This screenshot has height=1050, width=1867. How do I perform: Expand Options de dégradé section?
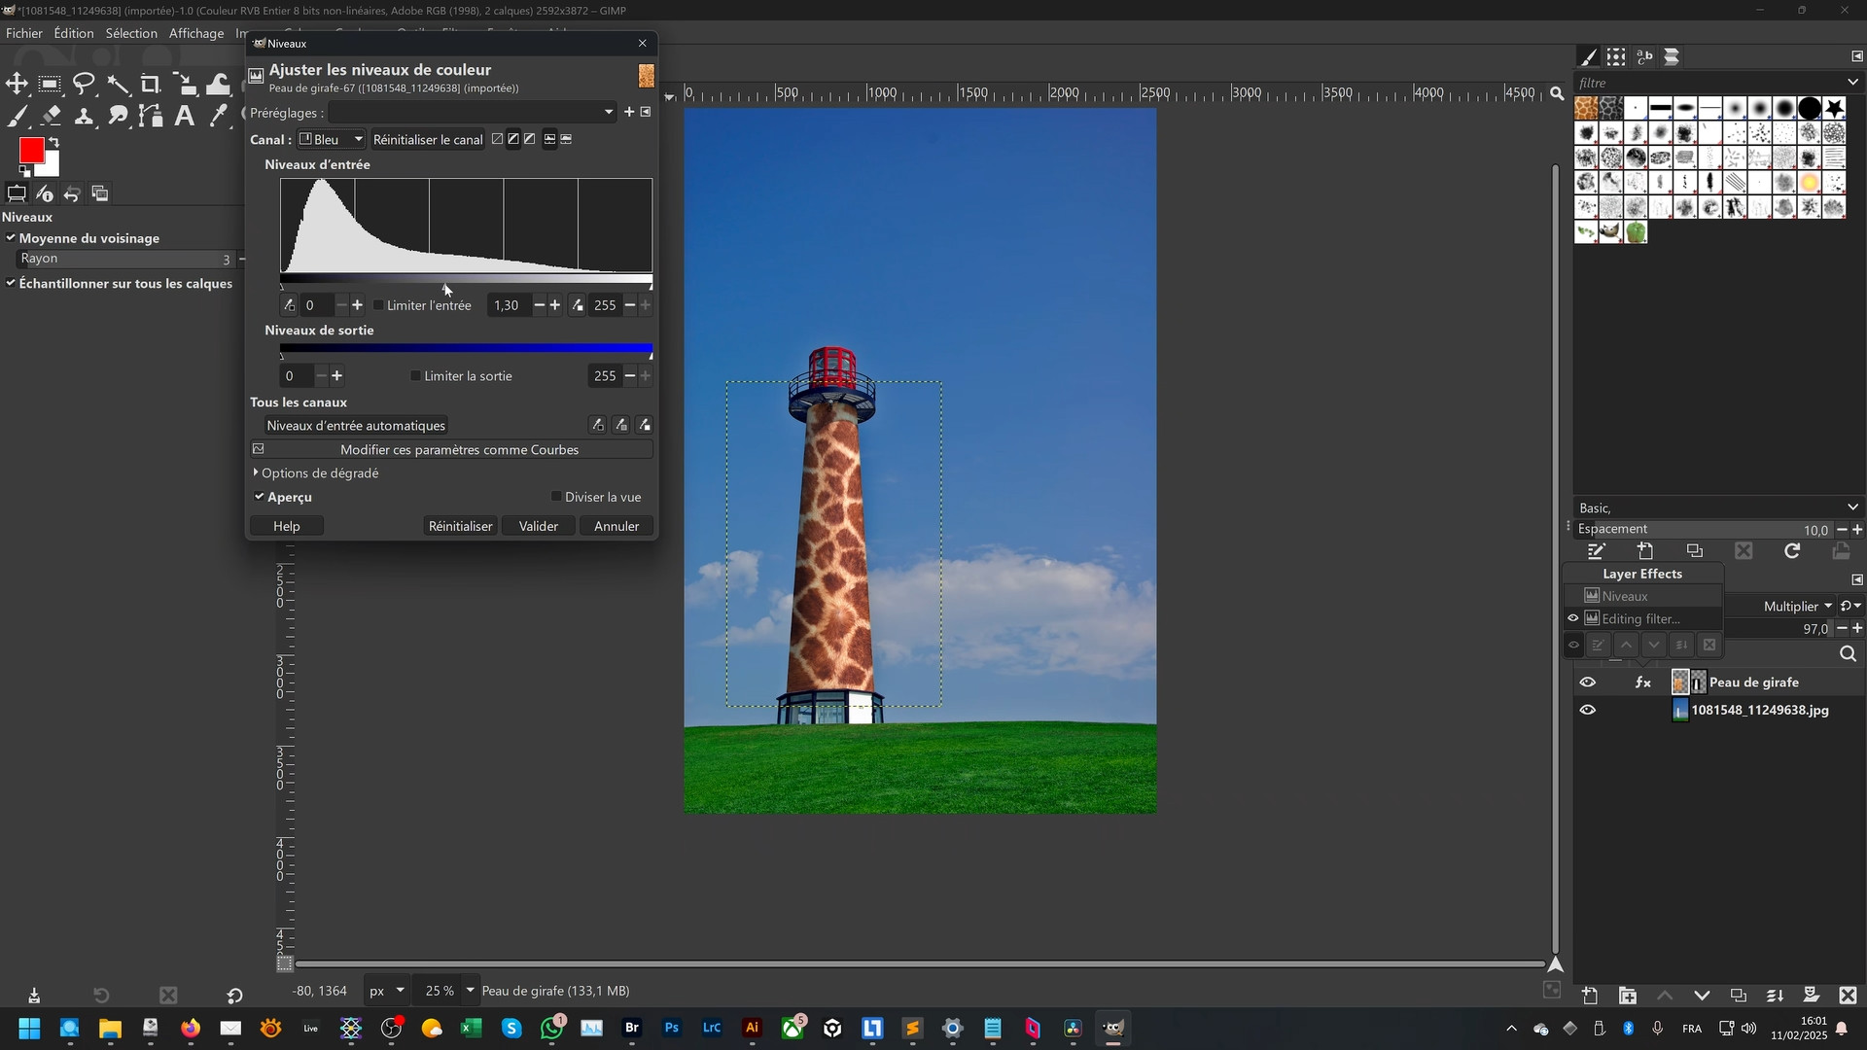pos(256,472)
